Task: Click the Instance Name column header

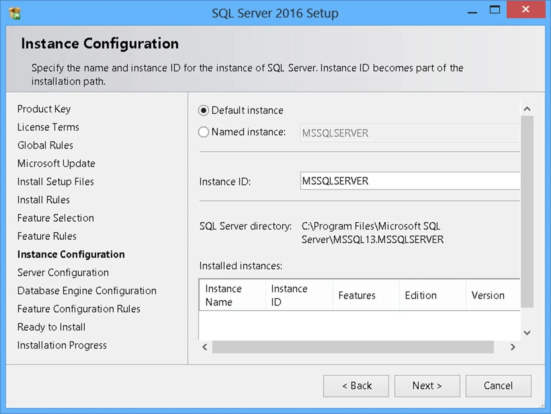Action: 232,295
